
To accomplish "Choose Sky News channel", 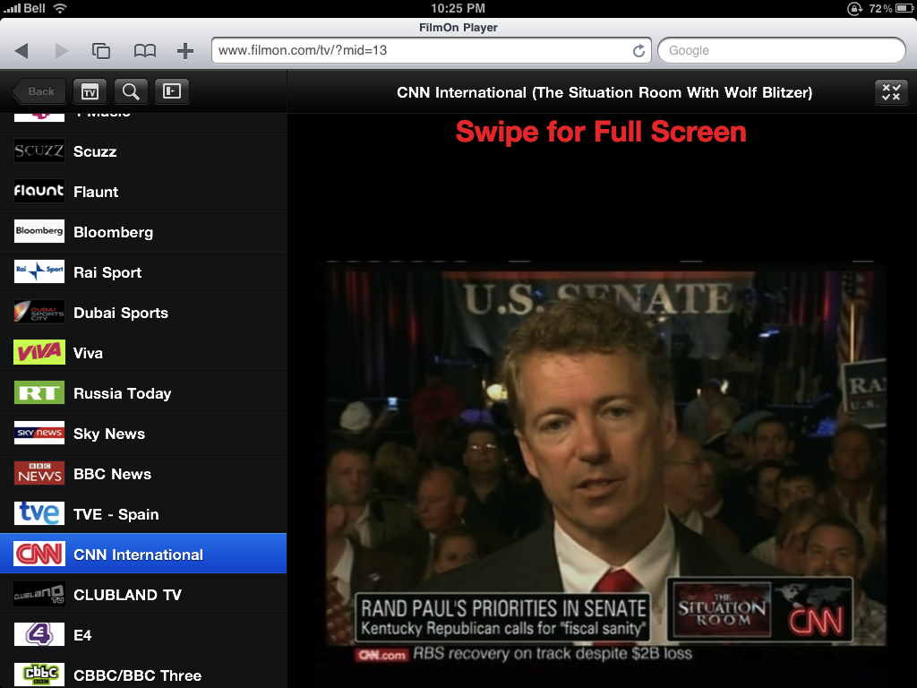I will (x=143, y=434).
